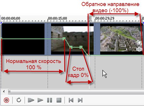
Task: Go to End of project
Action: (80, 100)
